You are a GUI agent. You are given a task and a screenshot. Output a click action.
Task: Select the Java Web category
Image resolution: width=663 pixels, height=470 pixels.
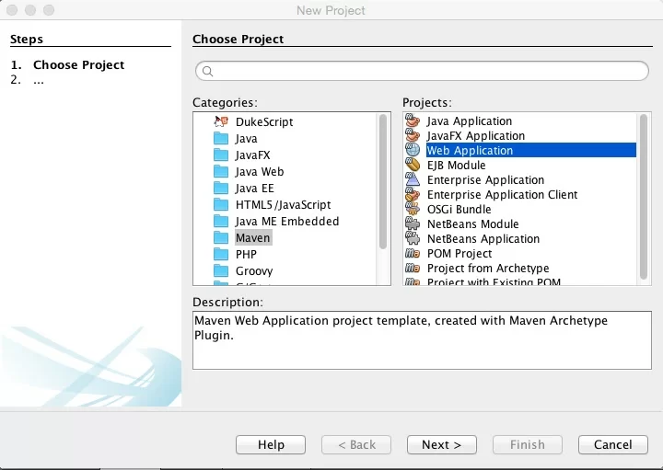tap(260, 171)
